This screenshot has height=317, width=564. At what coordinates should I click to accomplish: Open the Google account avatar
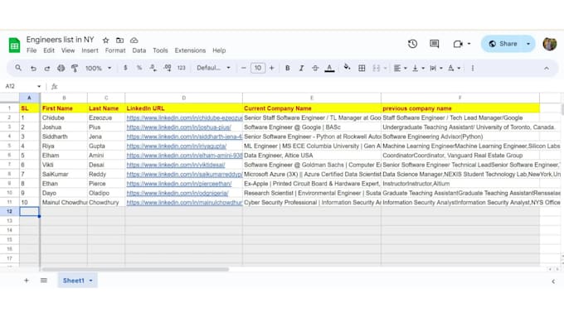coord(549,44)
